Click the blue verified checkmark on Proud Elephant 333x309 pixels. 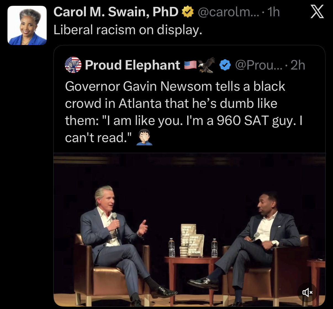tap(225, 65)
